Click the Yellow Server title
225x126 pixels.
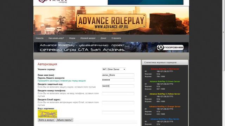(x=165, y=94)
